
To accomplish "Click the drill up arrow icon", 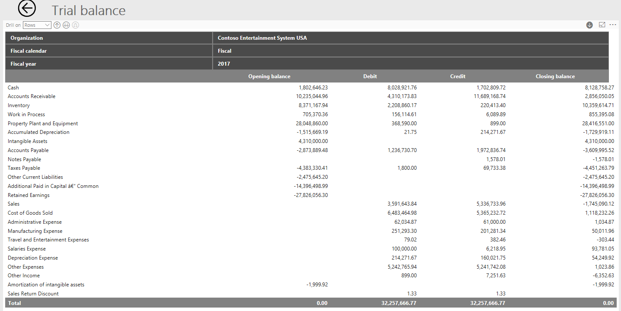I will click(x=57, y=25).
